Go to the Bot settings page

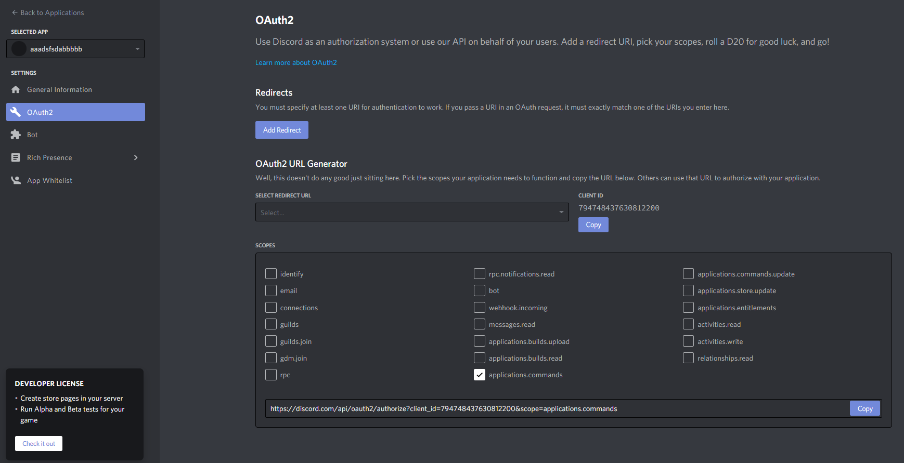[x=75, y=135]
